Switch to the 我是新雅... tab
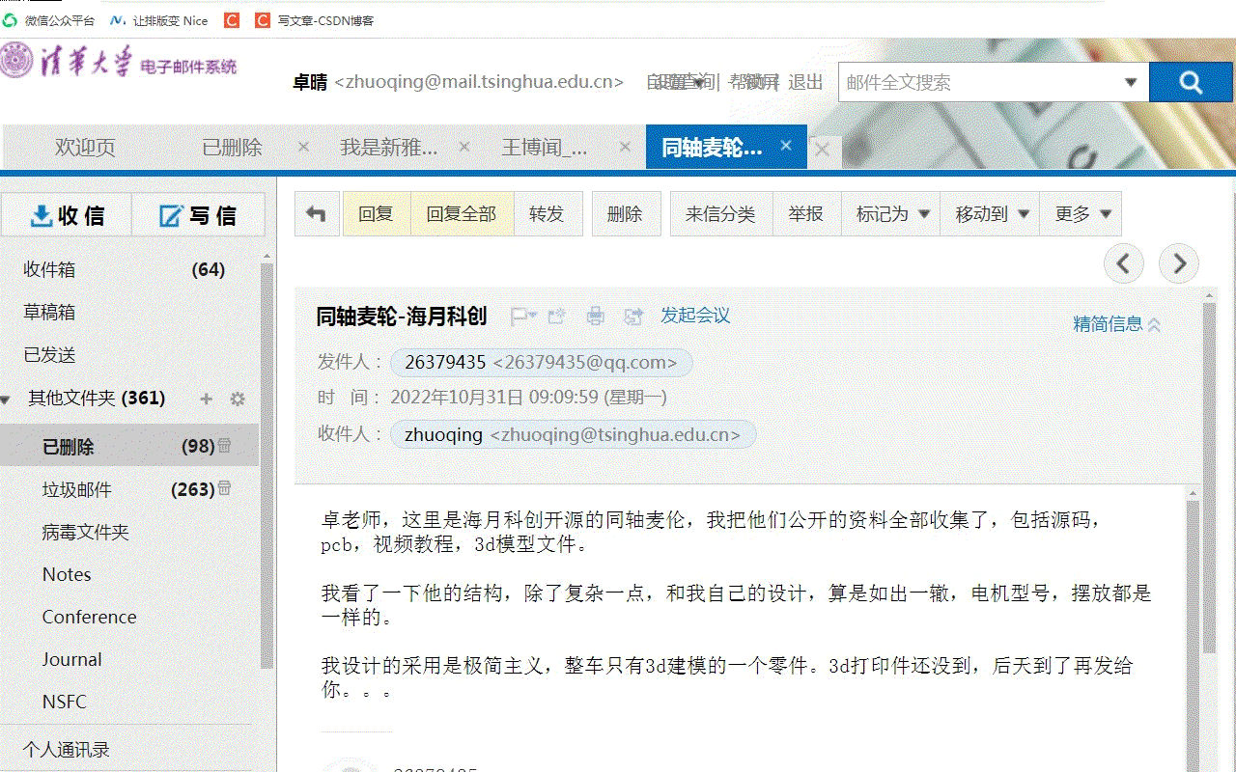This screenshot has width=1236, height=772. click(388, 148)
